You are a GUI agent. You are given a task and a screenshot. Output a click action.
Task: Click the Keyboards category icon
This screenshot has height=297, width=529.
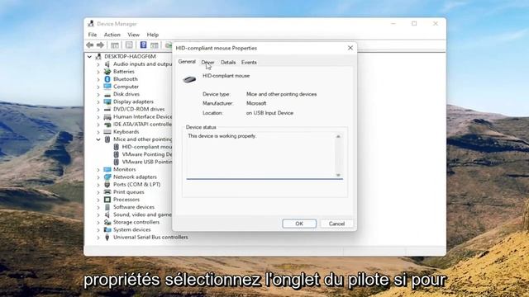[107, 132]
